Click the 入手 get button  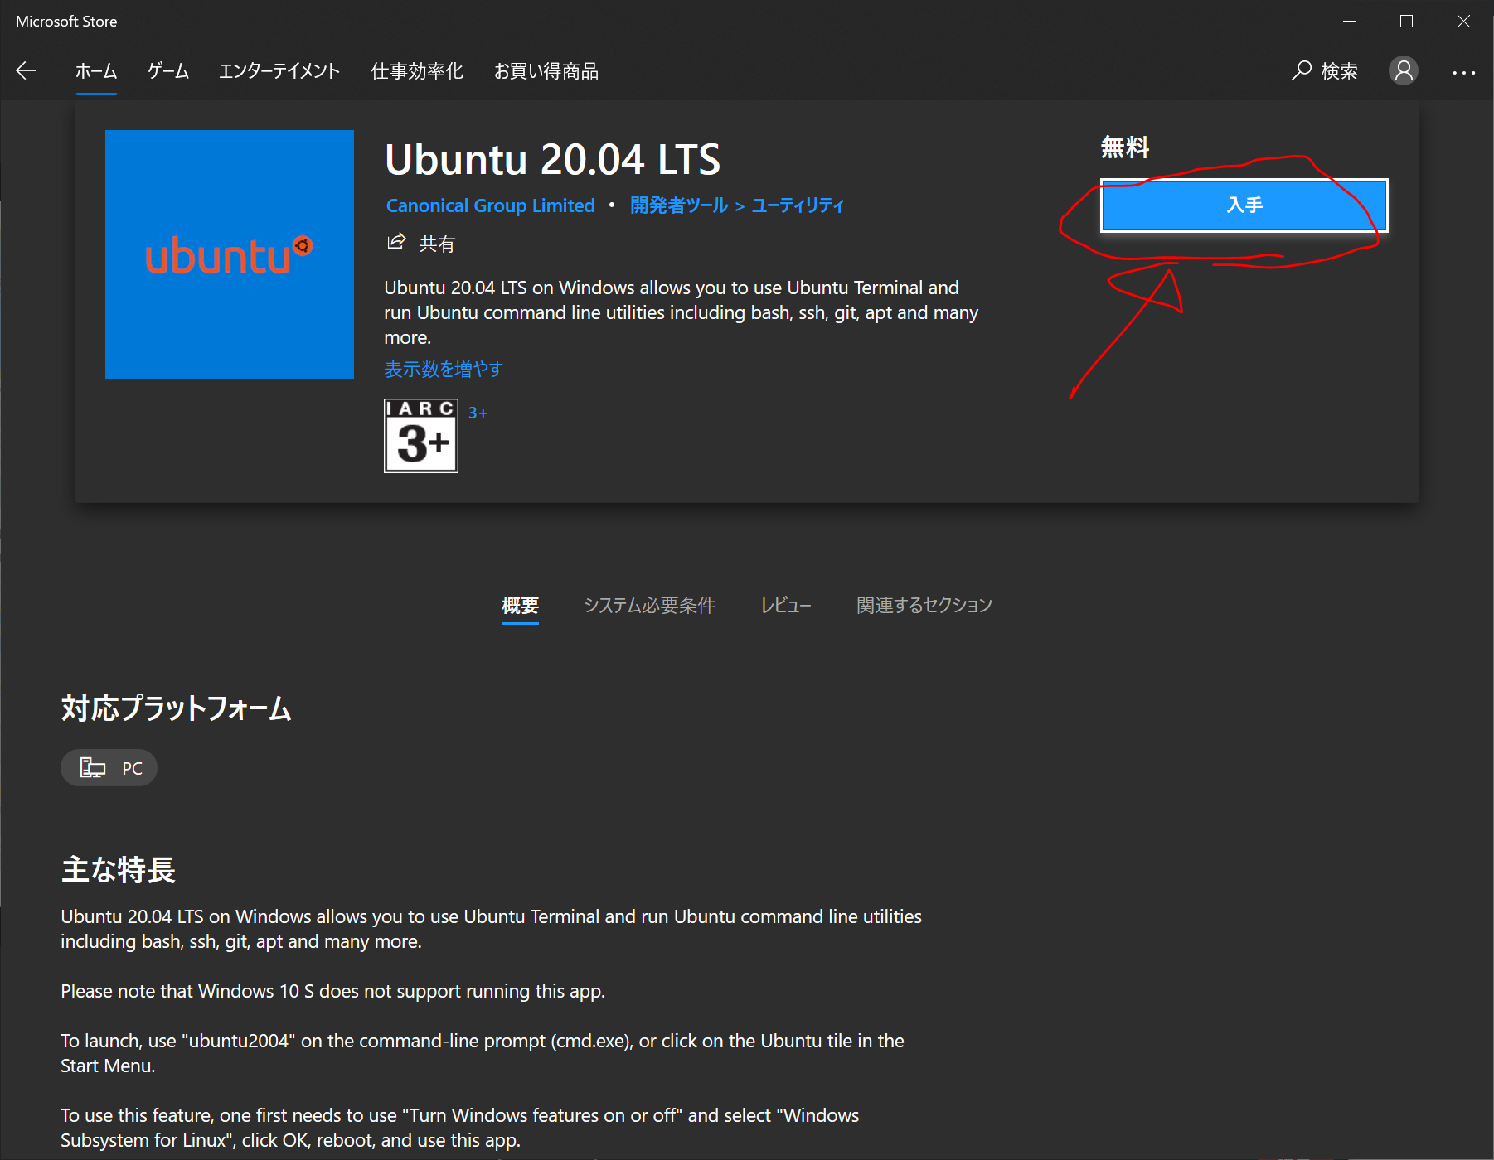pyautogui.click(x=1244, y=205)
